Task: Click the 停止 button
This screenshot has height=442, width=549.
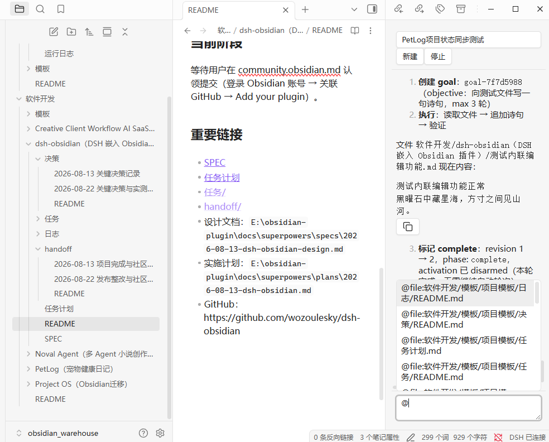Action: click(x=438, y=56)
